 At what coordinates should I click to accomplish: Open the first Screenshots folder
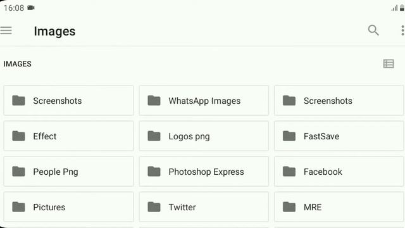pyautogui.click(x=69, y=101)
